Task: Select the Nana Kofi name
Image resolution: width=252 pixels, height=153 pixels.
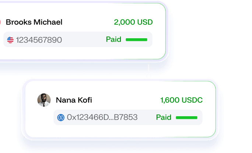Action: (x=74, y=100)
